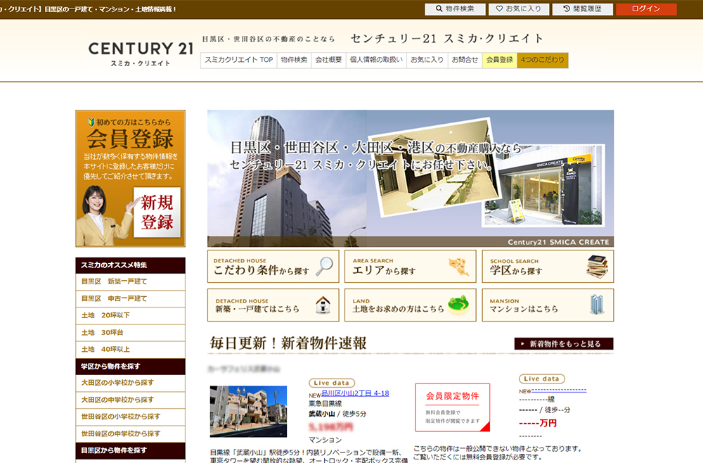The height and width of the screenshot is (463, 703).
Task: Open 閲覧履歴 in the top bar
Action: [x=582, y=9]
